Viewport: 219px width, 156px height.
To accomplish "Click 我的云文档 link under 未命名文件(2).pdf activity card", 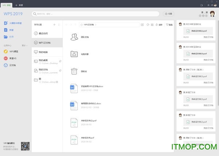I will click(x=208, y=128).
